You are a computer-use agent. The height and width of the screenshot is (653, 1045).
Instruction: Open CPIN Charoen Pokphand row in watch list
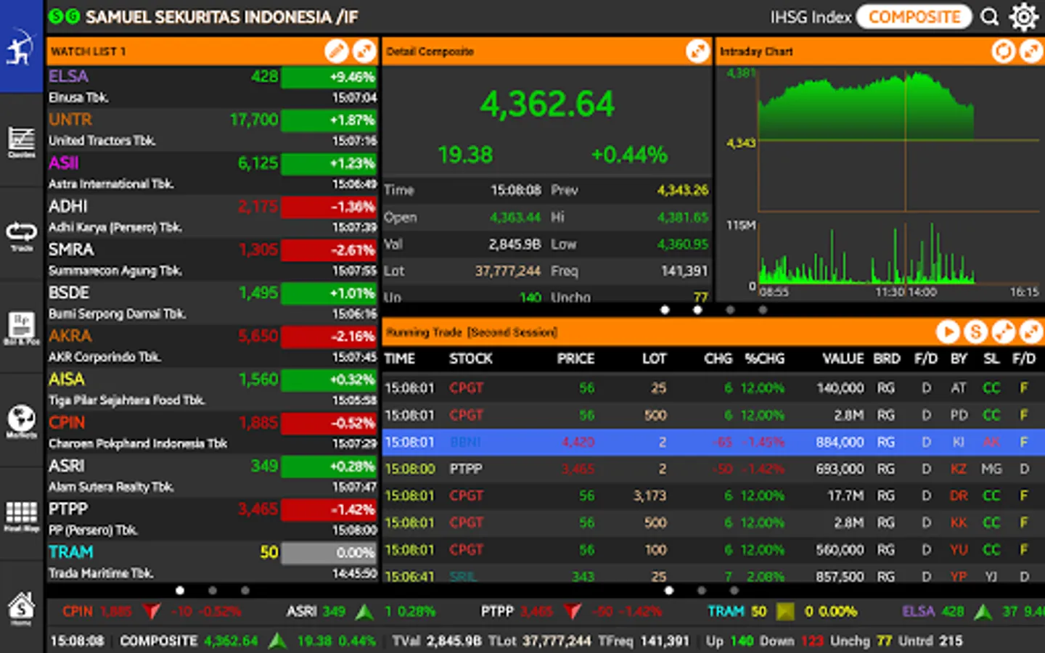(x=213, y=432)
